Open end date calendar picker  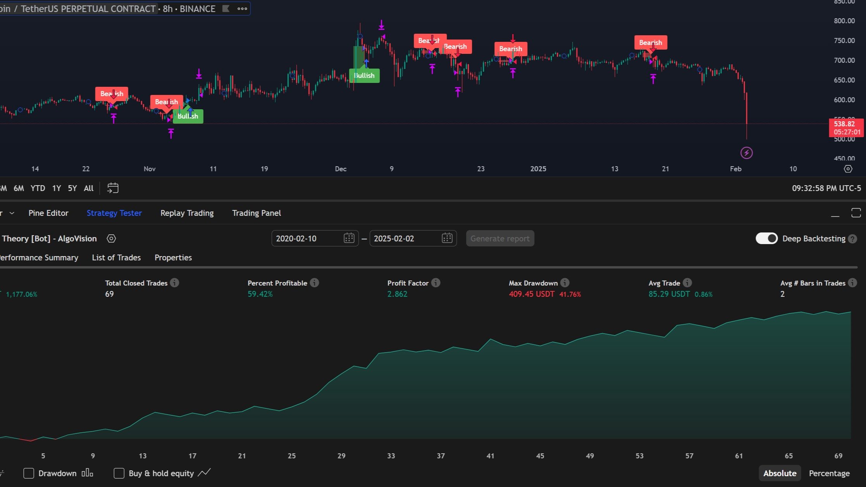tap(447, 238)
